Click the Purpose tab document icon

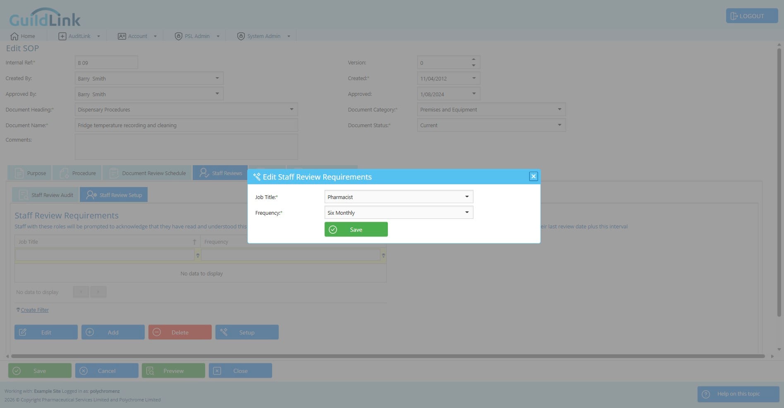19,173
